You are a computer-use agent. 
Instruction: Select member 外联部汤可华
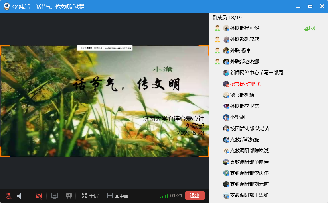[244, 28]
